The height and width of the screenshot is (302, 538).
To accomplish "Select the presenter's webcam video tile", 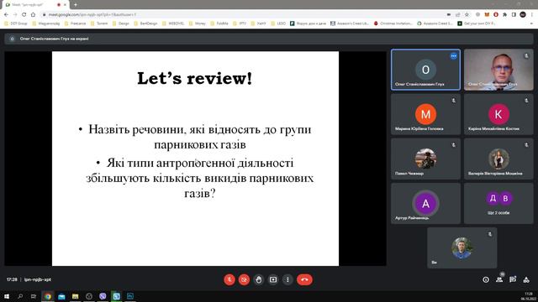I will click(498, 70).
